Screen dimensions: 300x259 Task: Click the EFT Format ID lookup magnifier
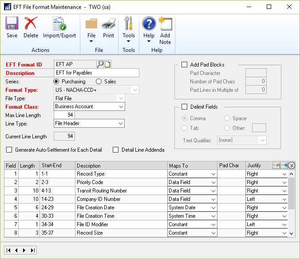click(x=100, y=64)
